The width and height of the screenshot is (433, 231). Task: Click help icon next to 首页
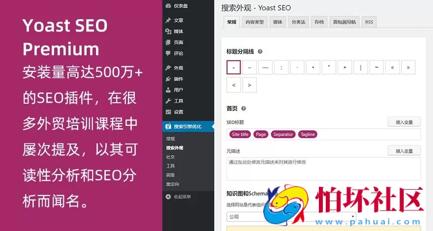point(243,109)
